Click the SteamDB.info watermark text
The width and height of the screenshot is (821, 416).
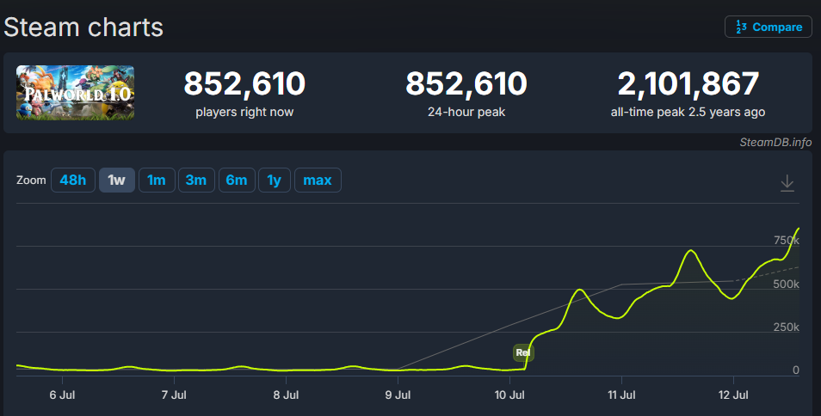(x=775, y=142)
